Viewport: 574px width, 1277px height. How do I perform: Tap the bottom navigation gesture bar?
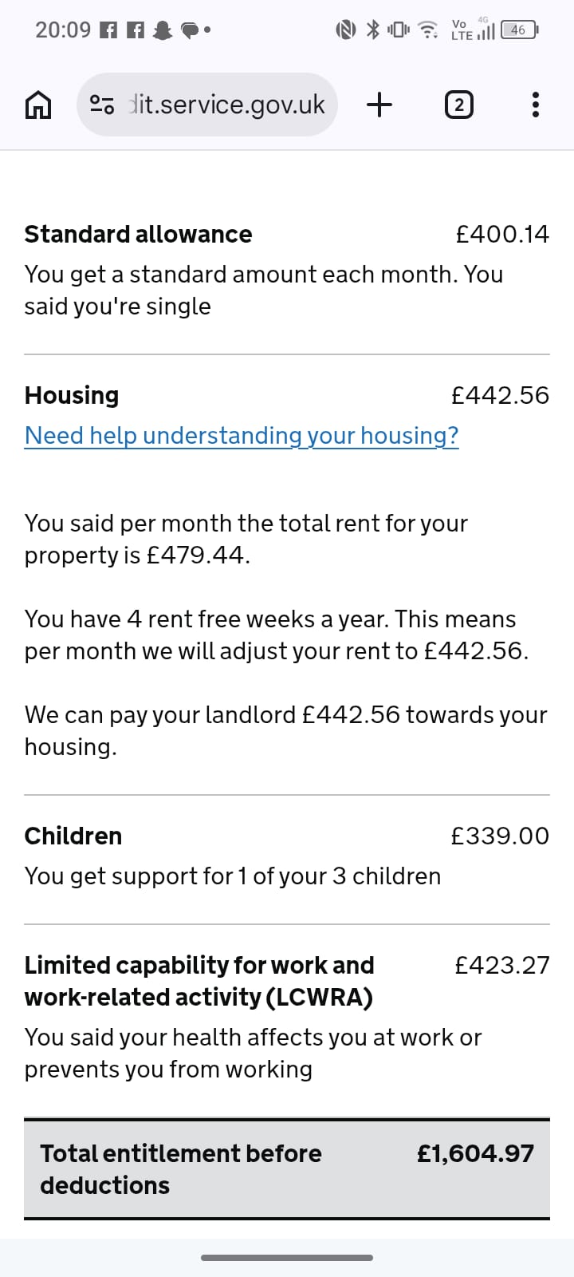(287, 1258)
